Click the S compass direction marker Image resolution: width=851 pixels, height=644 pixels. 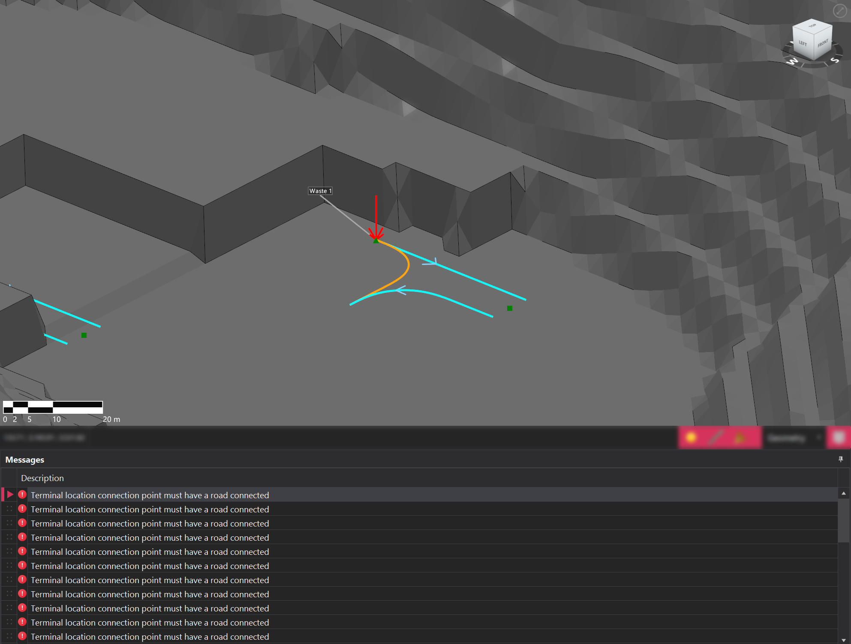[835, 60]
